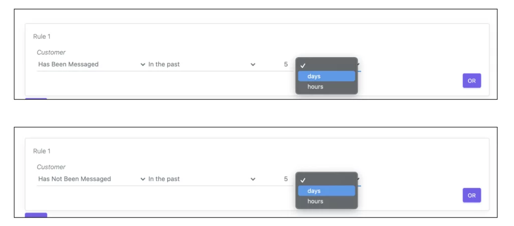This screenshot has height=226, width=514.
Task: Select the blank checkmarked option in Has Not Been Messaged menu
Action: tap(326, 180)
